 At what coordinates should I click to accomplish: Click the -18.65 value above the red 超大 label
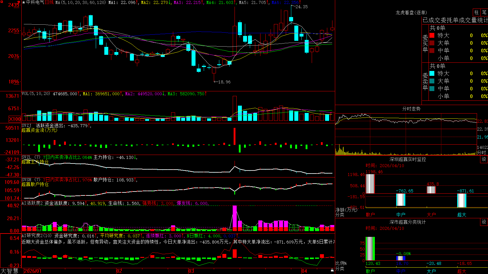click(464, 263)
